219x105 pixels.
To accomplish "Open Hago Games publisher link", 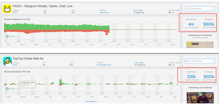I will coord(104,12).
